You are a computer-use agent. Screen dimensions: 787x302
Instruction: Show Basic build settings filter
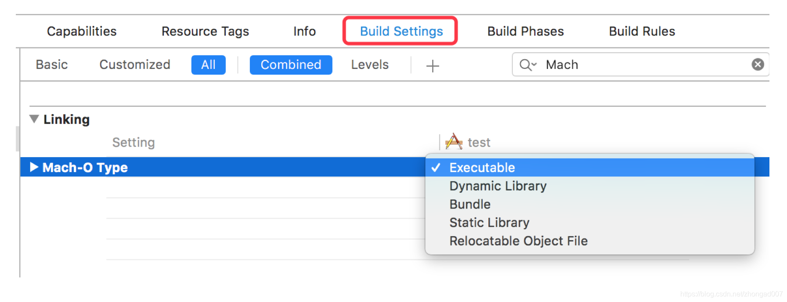[x=52, y=65]
